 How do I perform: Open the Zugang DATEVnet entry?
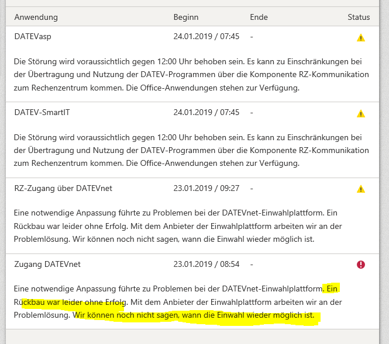click(x=47, y=264)
